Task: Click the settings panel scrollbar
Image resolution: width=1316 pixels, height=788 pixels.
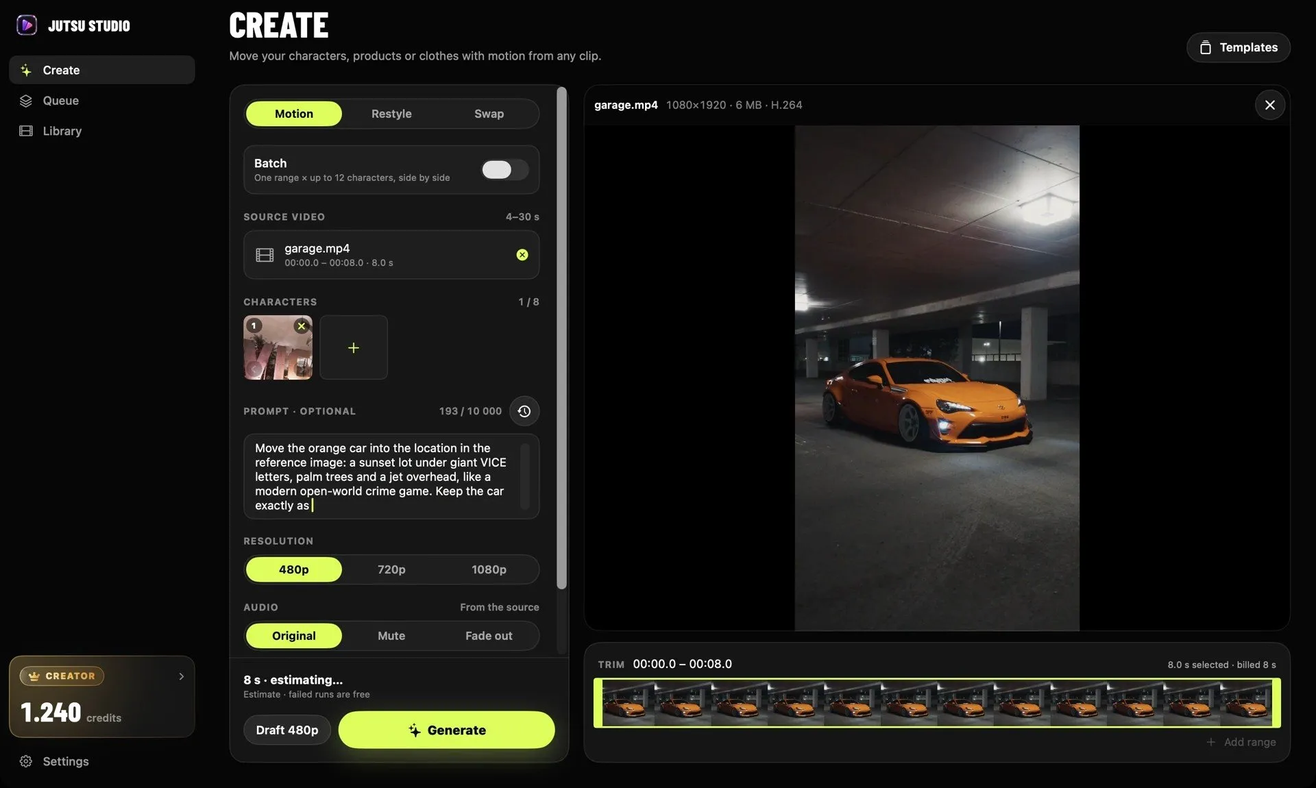Action: click(x=562, y=338)
